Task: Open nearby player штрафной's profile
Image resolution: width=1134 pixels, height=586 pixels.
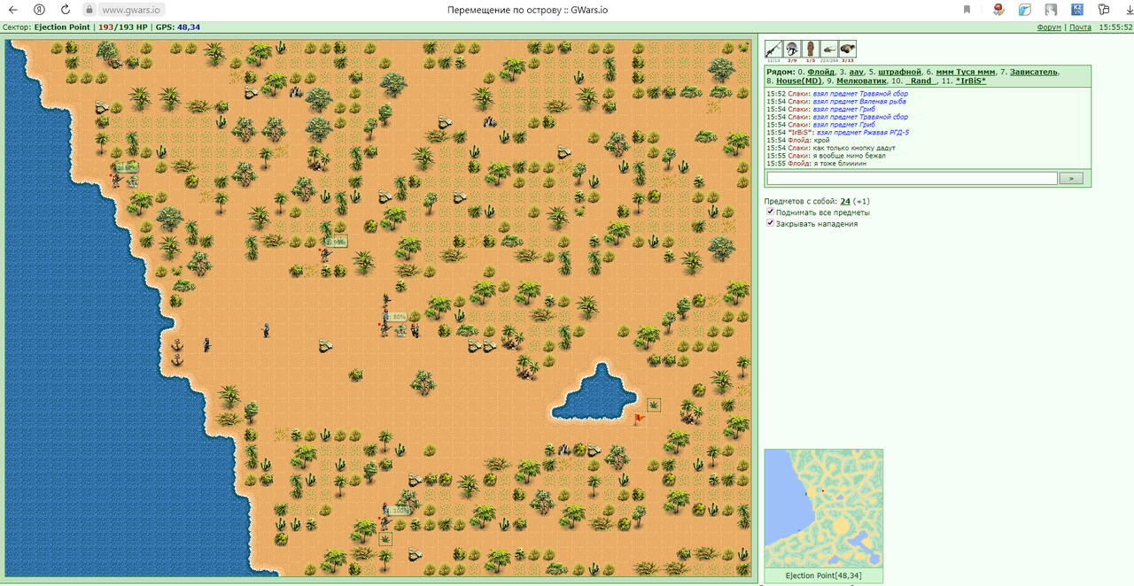Action: point(898,71)
